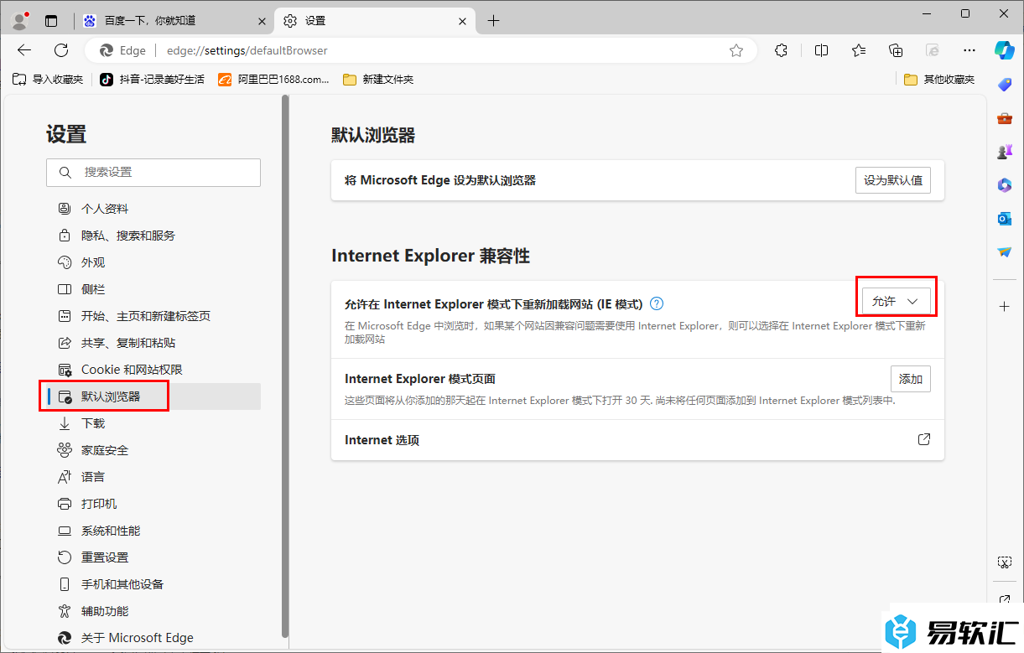Open the profile avatar menu

(x=21, y=21)
